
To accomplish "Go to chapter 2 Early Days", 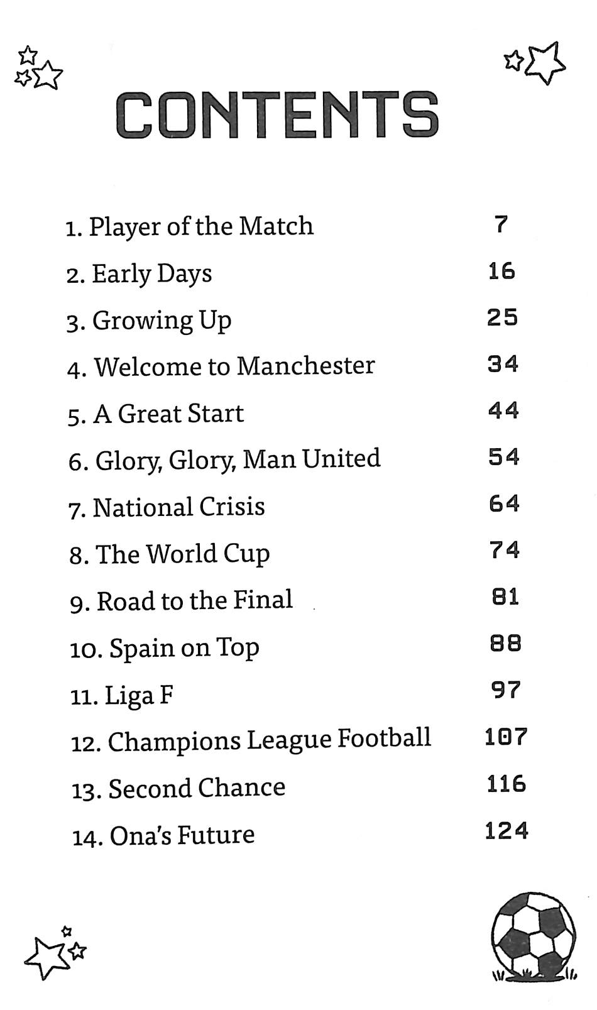I will [140, 273].
